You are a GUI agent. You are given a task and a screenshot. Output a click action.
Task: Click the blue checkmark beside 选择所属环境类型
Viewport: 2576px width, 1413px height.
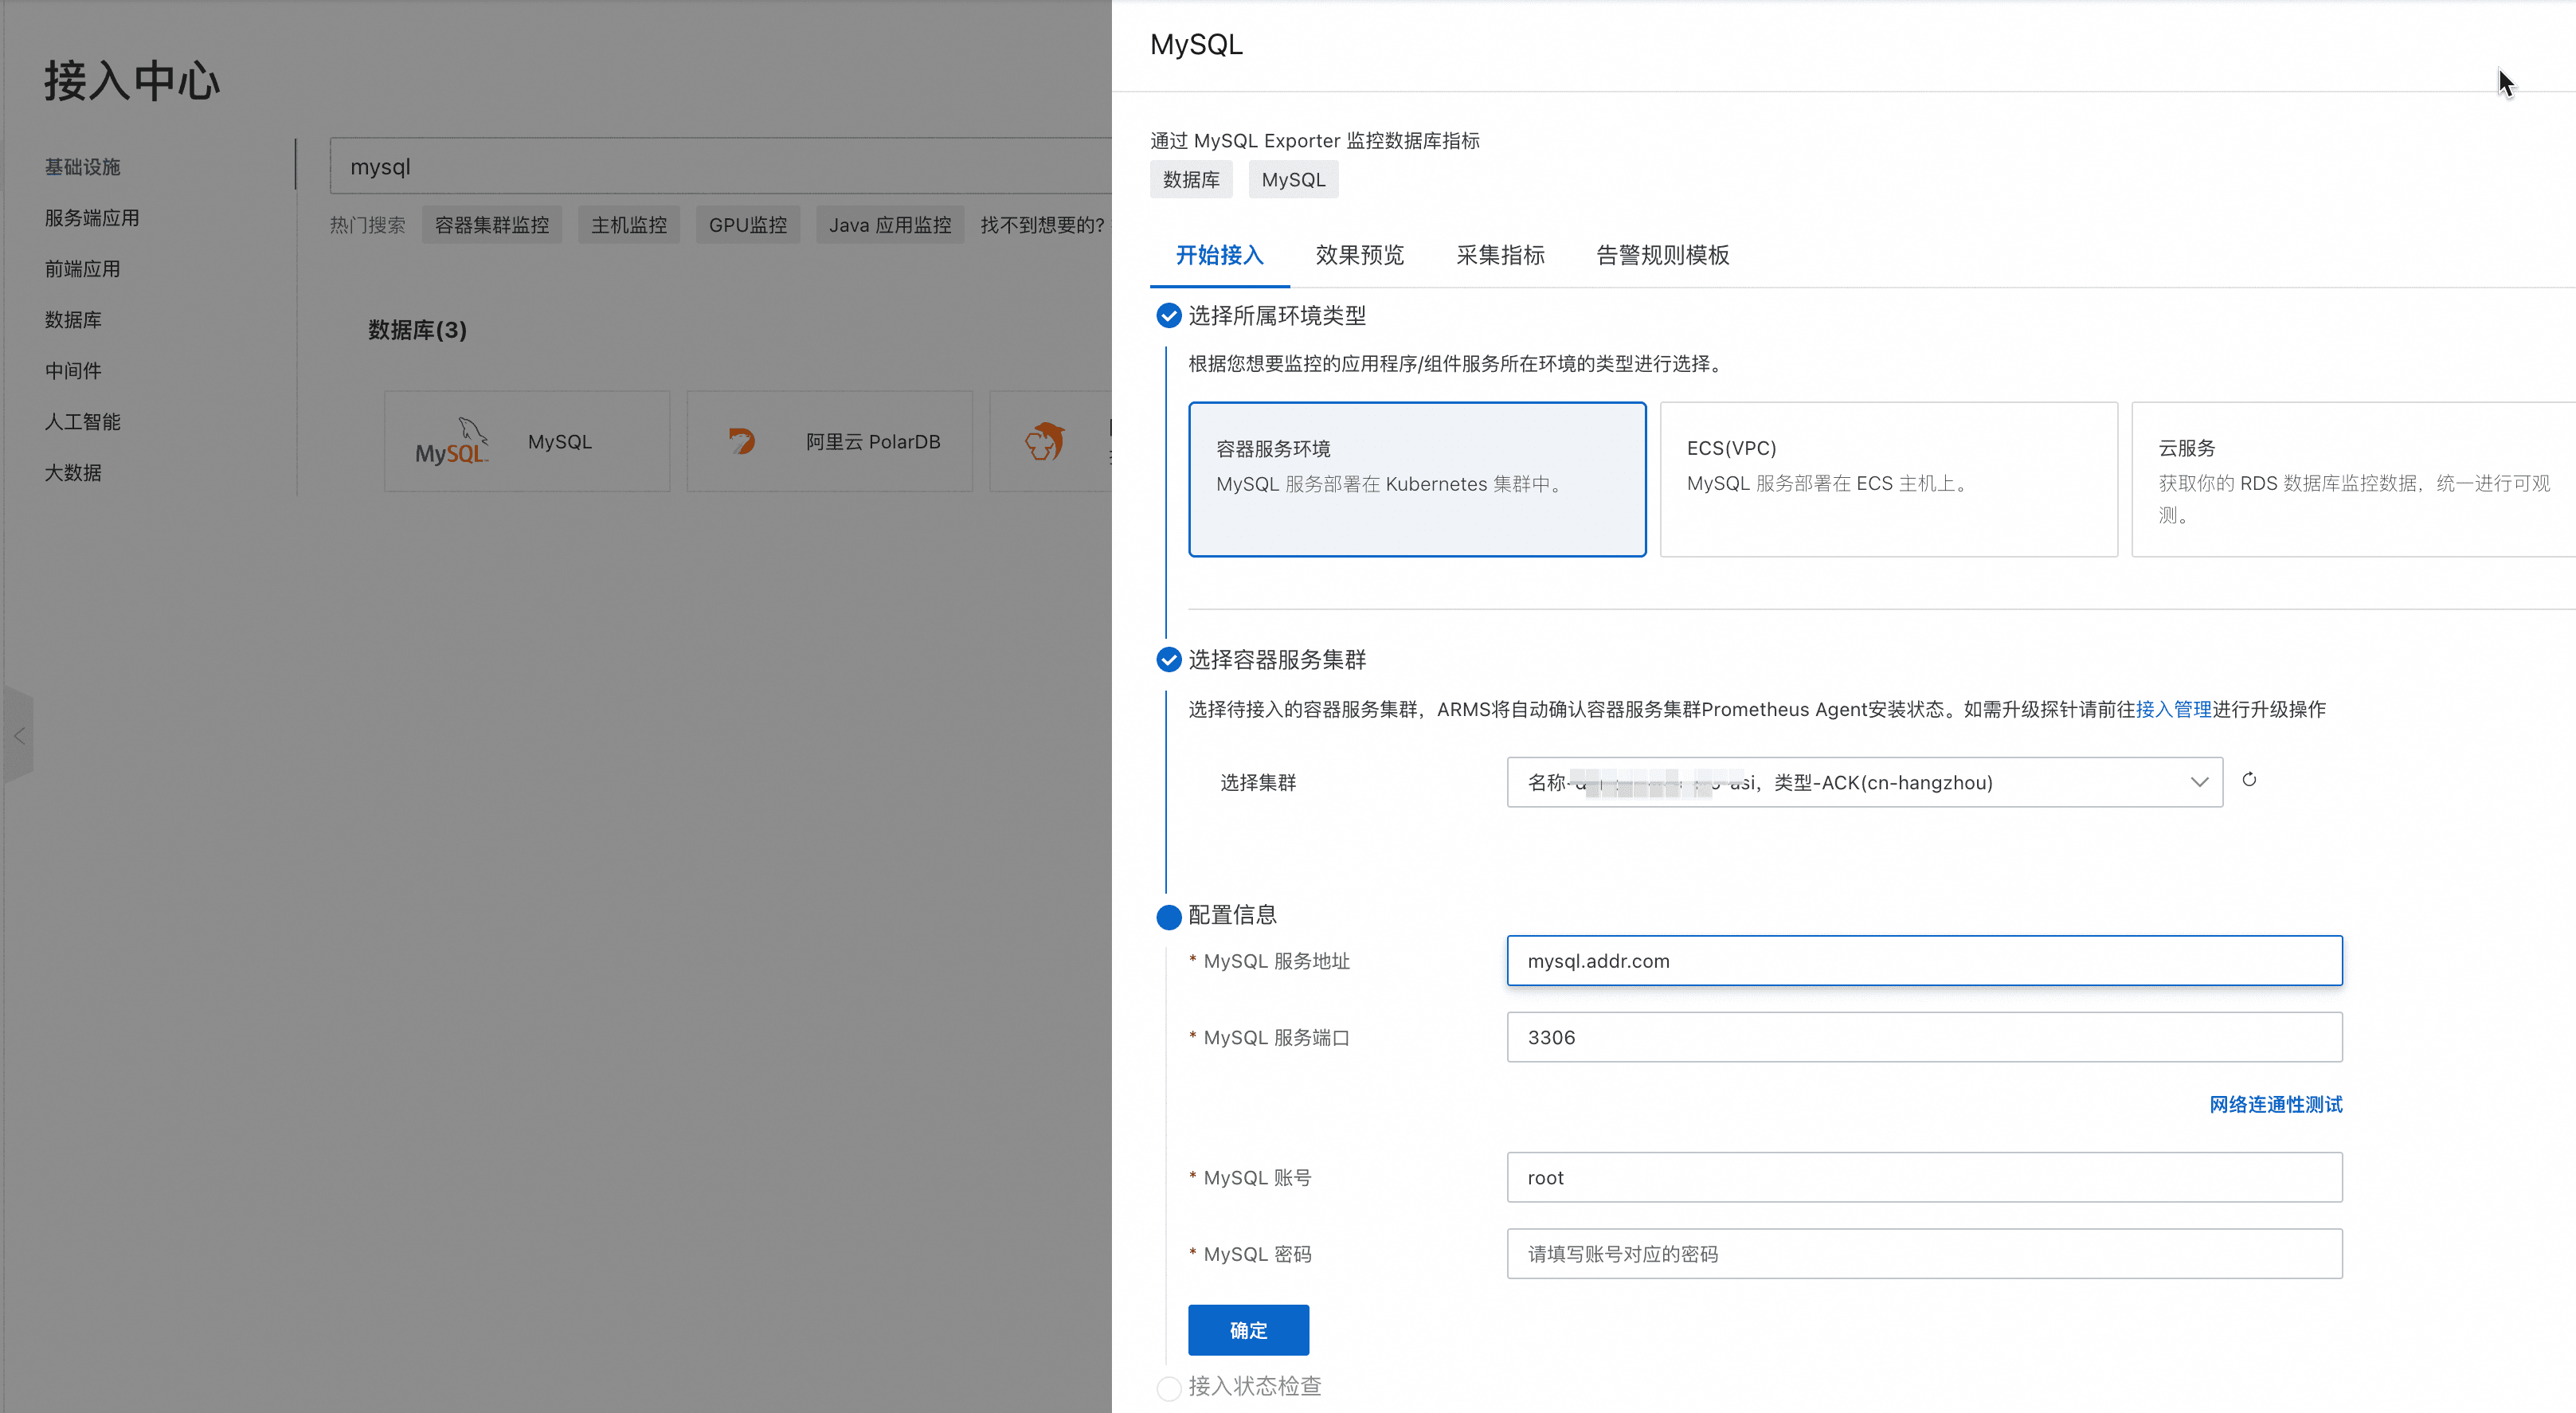point(1168,316)
